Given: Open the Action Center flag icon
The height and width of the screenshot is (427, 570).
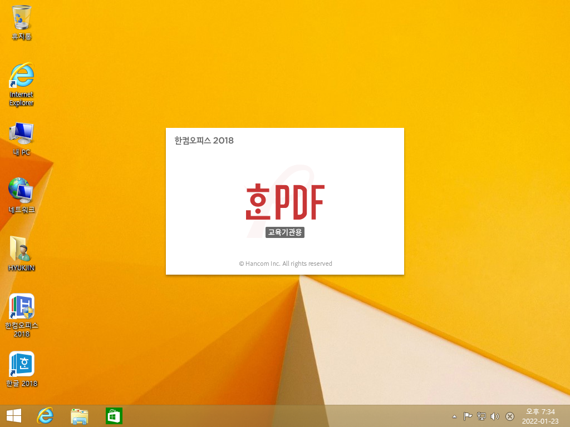Looking at the screenshot, I should click(468, 416).
